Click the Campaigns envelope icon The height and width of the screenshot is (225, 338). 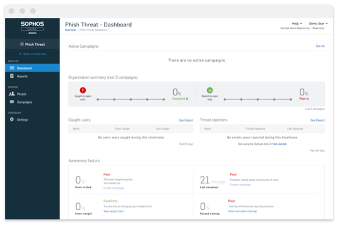coord(12,102)
